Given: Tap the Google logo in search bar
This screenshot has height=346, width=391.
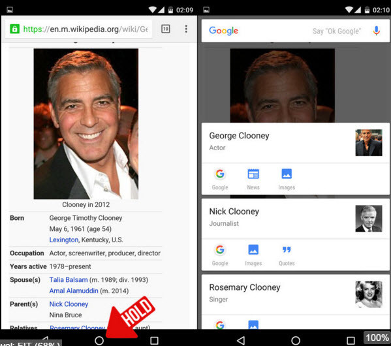Looking at the screenshot, I should click(223, 31).
